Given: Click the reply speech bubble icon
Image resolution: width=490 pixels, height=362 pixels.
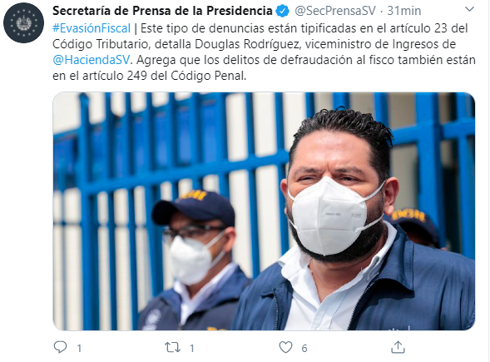Looking at the screenshot, I should (x=60, y=347).
